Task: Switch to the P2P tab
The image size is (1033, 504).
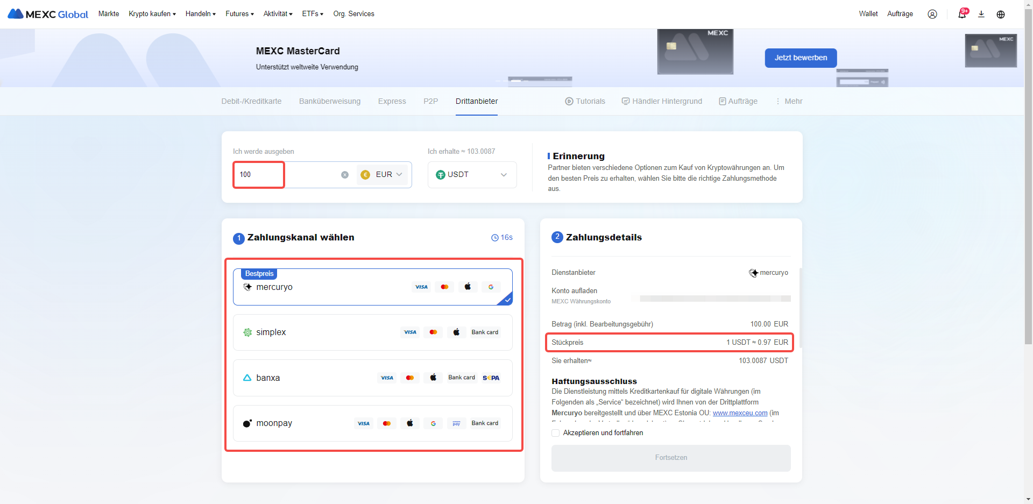Action: 430,101
